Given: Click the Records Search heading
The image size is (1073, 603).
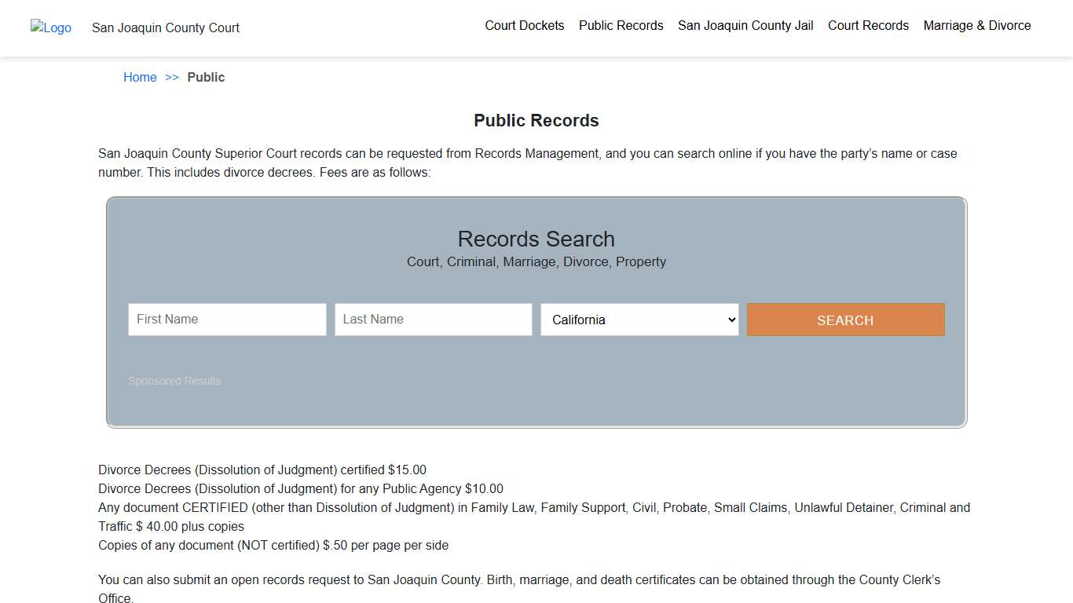Looking at the screenshot, I should click(536, 239).
